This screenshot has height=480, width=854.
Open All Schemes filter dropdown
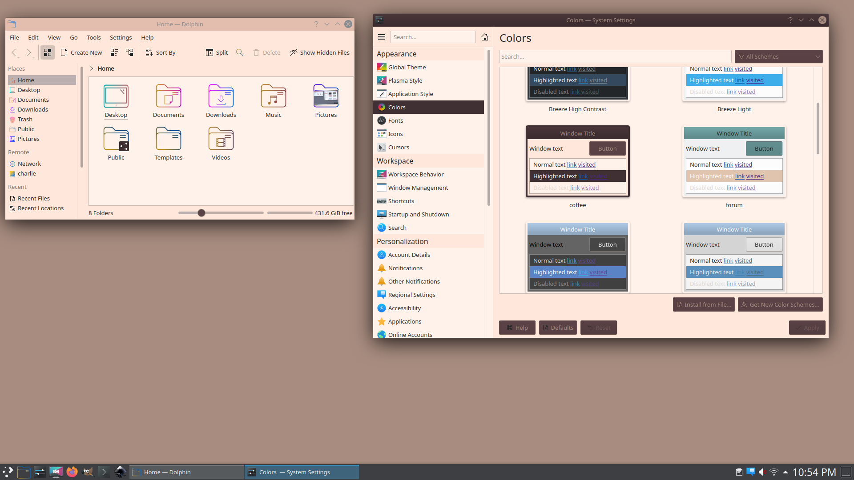coord(778,56)
